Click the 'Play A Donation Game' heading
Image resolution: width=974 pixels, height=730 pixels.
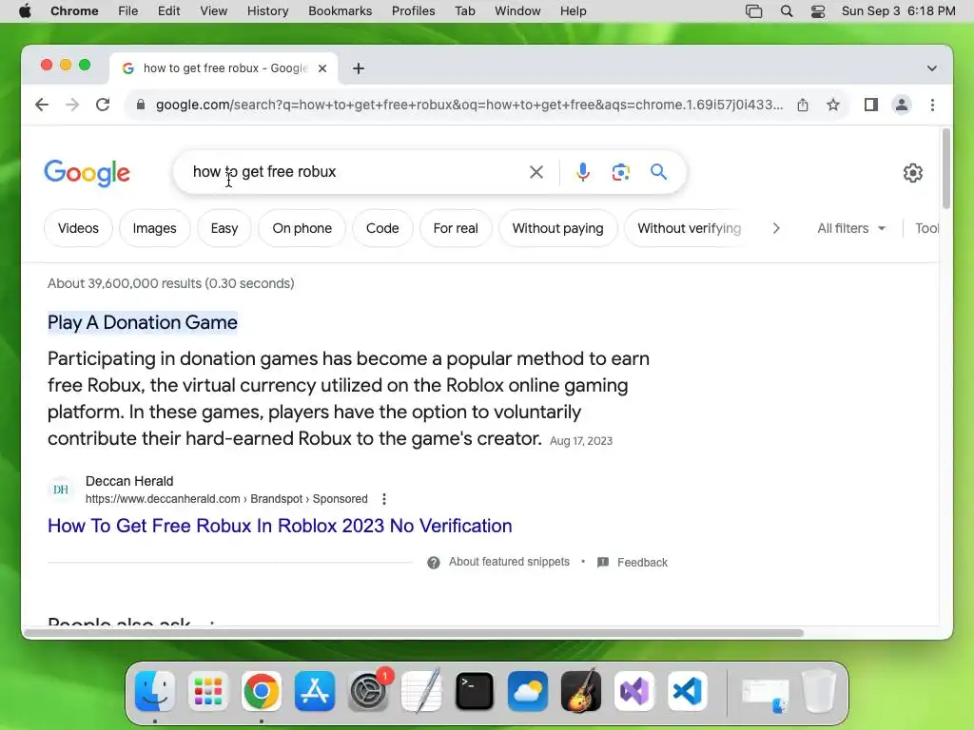click(143, 323)
